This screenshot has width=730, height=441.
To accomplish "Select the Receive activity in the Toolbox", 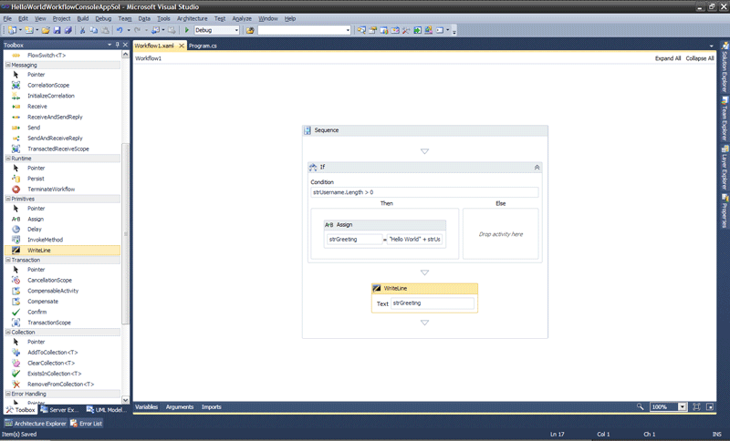I will click(62, 107).
